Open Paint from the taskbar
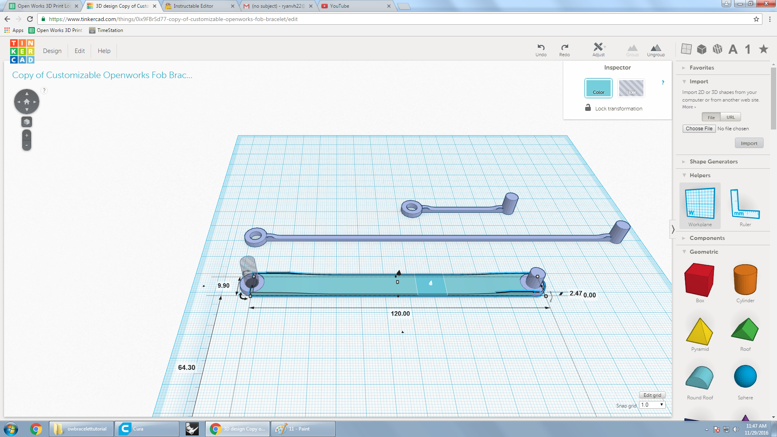This screenshot has height=437, width=777. tap(303, 429)
